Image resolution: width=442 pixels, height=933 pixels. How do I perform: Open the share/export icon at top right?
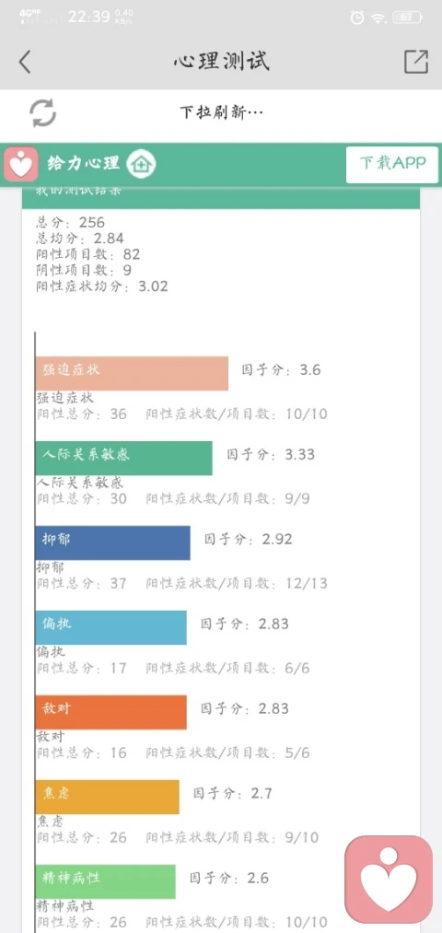(x=416, y=62)
